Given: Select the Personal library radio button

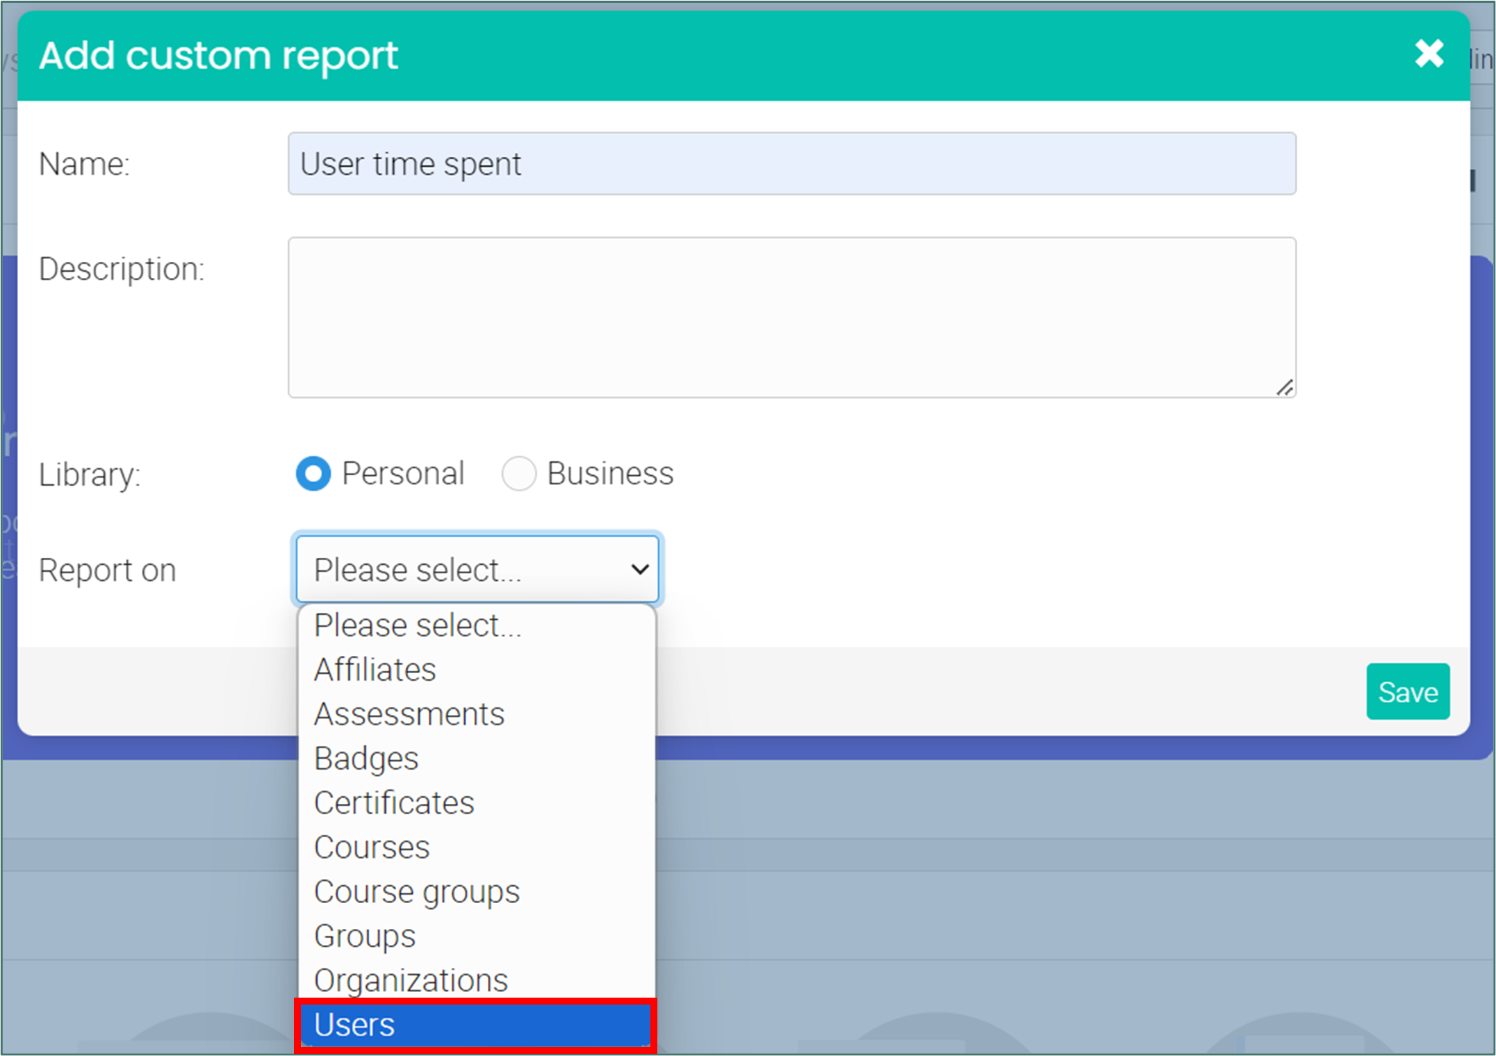Looking at the screenshot, I should pyautogui.click(x=313, y=474).
